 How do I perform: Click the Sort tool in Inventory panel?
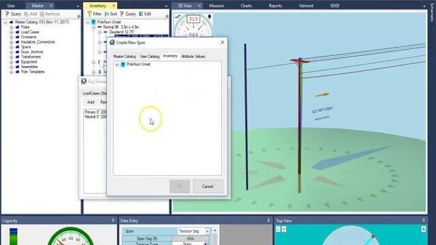[x=110, y=14]
